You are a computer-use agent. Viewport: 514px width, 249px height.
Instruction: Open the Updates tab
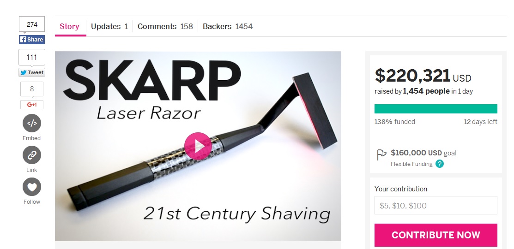point(109,26)
